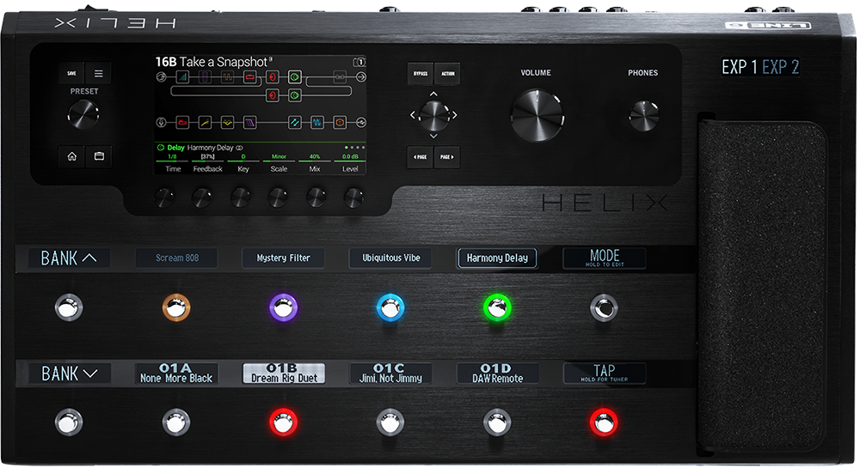Select the Key parameter on screen
860x468 pixels.
[x=243, y=163]
